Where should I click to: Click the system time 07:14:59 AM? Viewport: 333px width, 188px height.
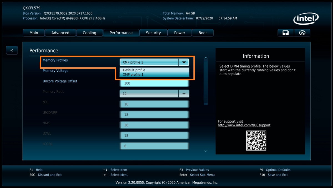228,18
